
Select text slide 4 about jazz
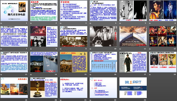click(x=104, y=11)
